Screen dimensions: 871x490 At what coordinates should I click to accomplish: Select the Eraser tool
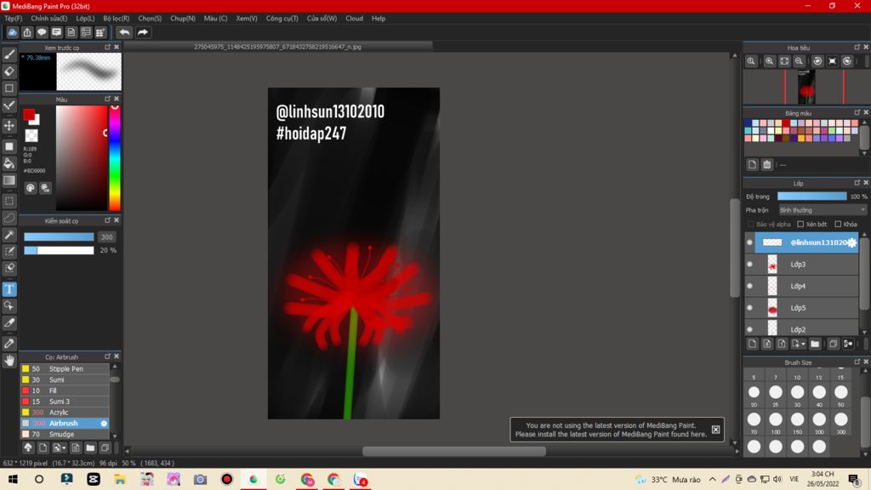click(x=9, y=71)
